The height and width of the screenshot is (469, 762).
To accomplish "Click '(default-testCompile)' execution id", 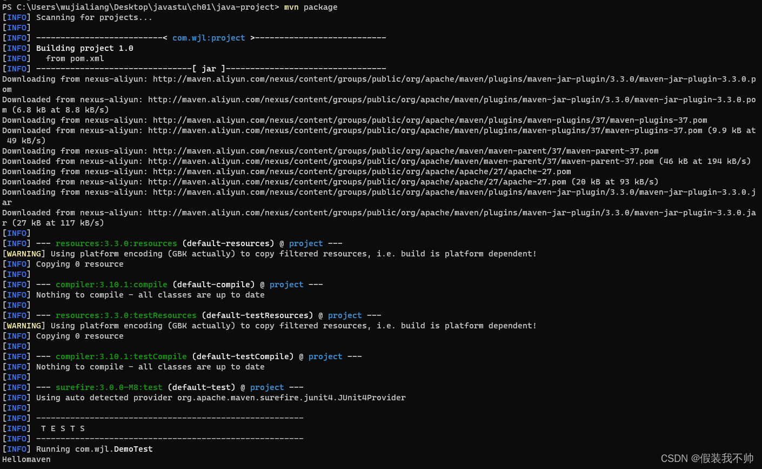I will (x=243, y=356).
